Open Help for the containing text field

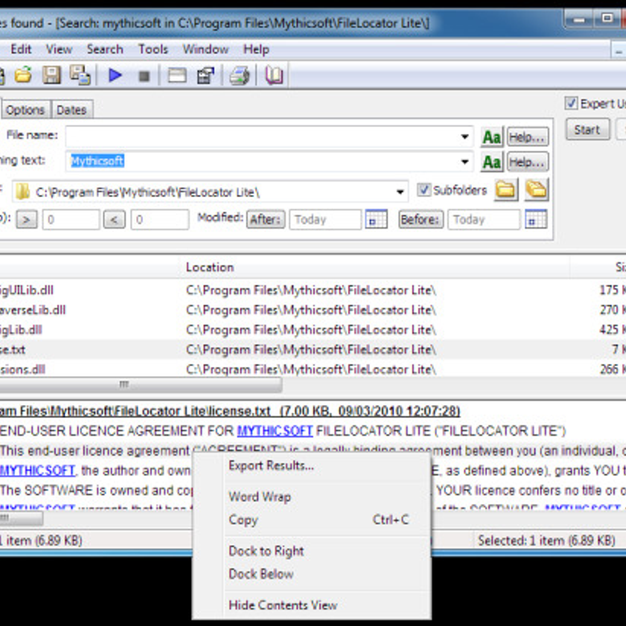527,162
